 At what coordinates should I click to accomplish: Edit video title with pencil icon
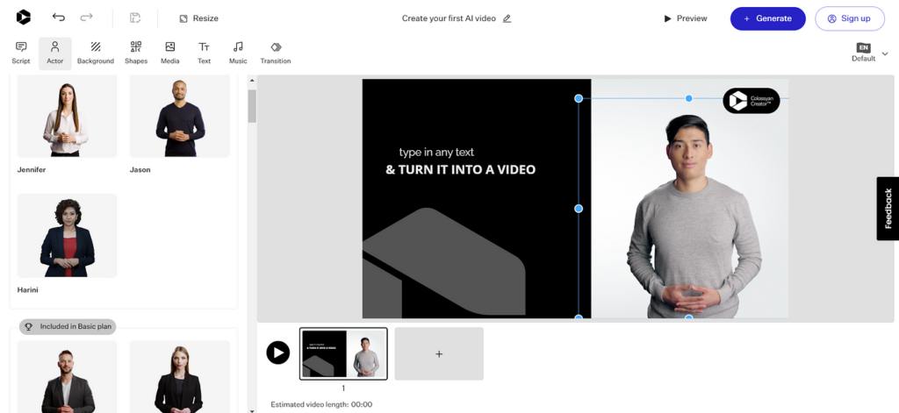coord(507,18)
